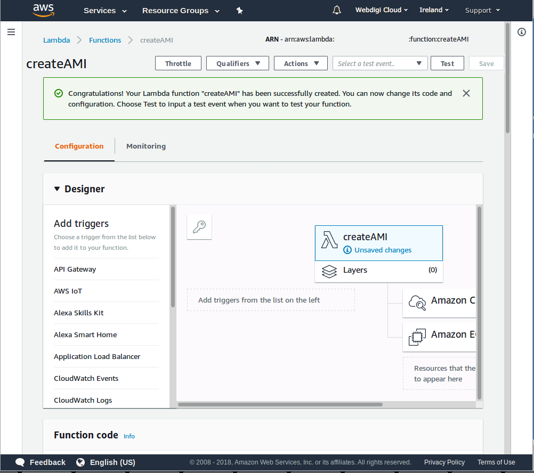
Task: Click the Save button
Action: (486, 63)
